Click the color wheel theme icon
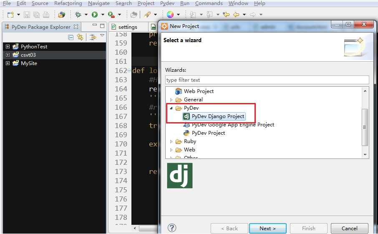Screen dimensions: 378x234 170,15
